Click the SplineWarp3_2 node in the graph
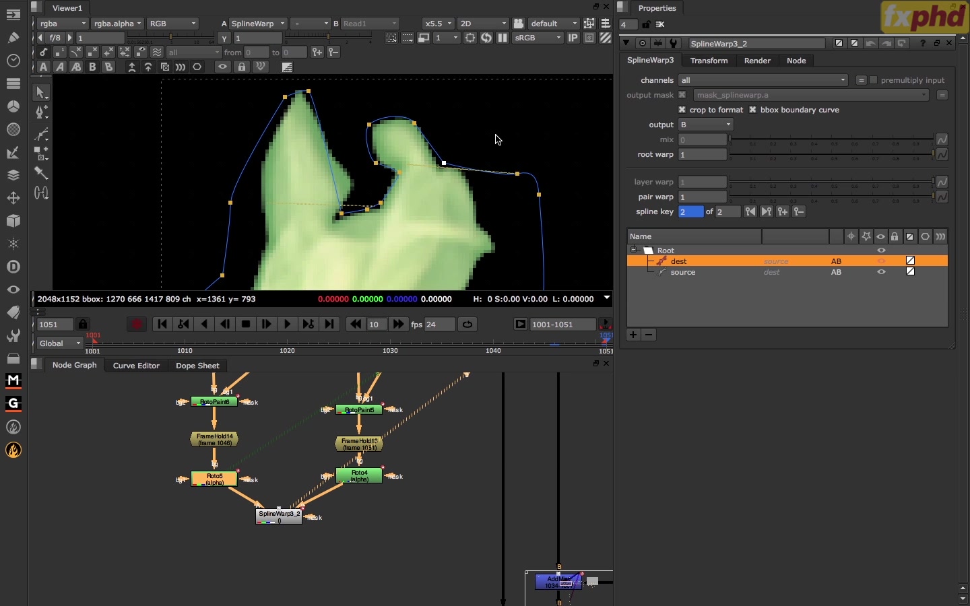This screenshot has width=970, height=606. pos(279,516)
